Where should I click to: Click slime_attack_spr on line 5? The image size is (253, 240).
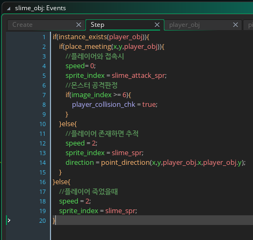click(139, 76)
